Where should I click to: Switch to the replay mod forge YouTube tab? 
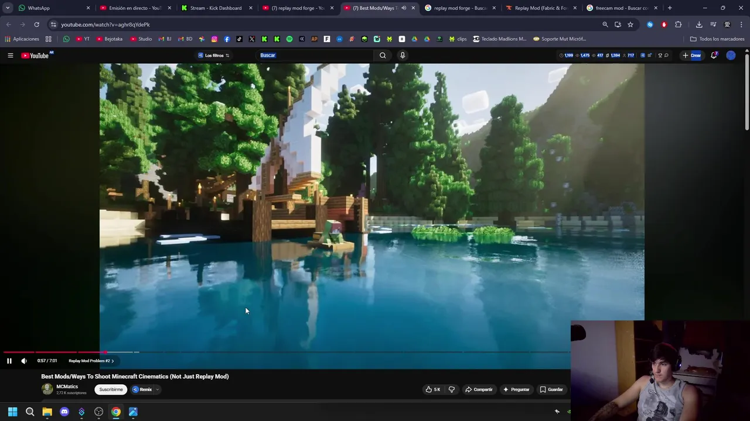click(297, 8)
